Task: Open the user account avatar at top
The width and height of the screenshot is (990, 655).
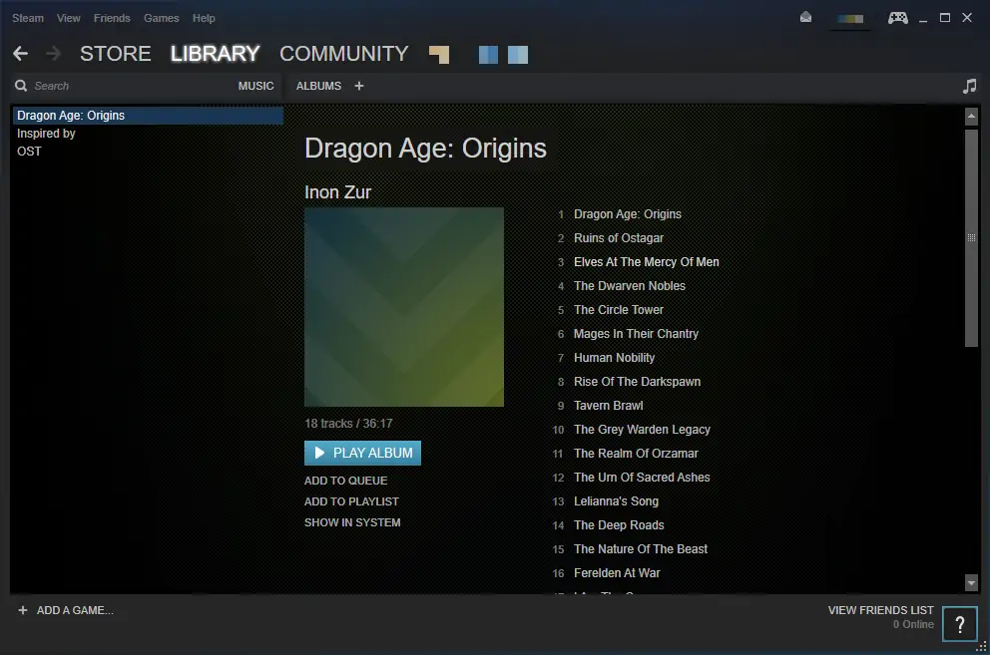Action: (850, 19)
